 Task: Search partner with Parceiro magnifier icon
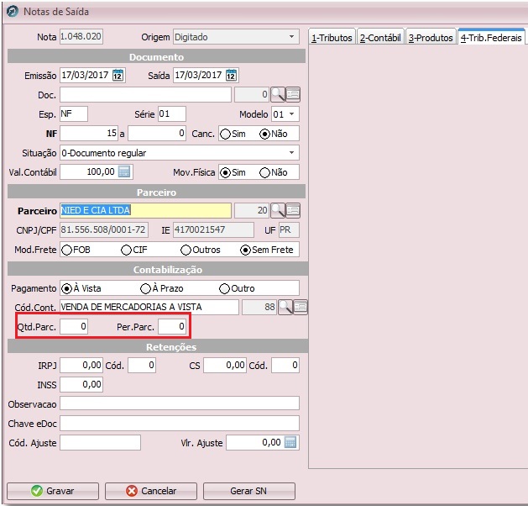[x=278, y=211]
